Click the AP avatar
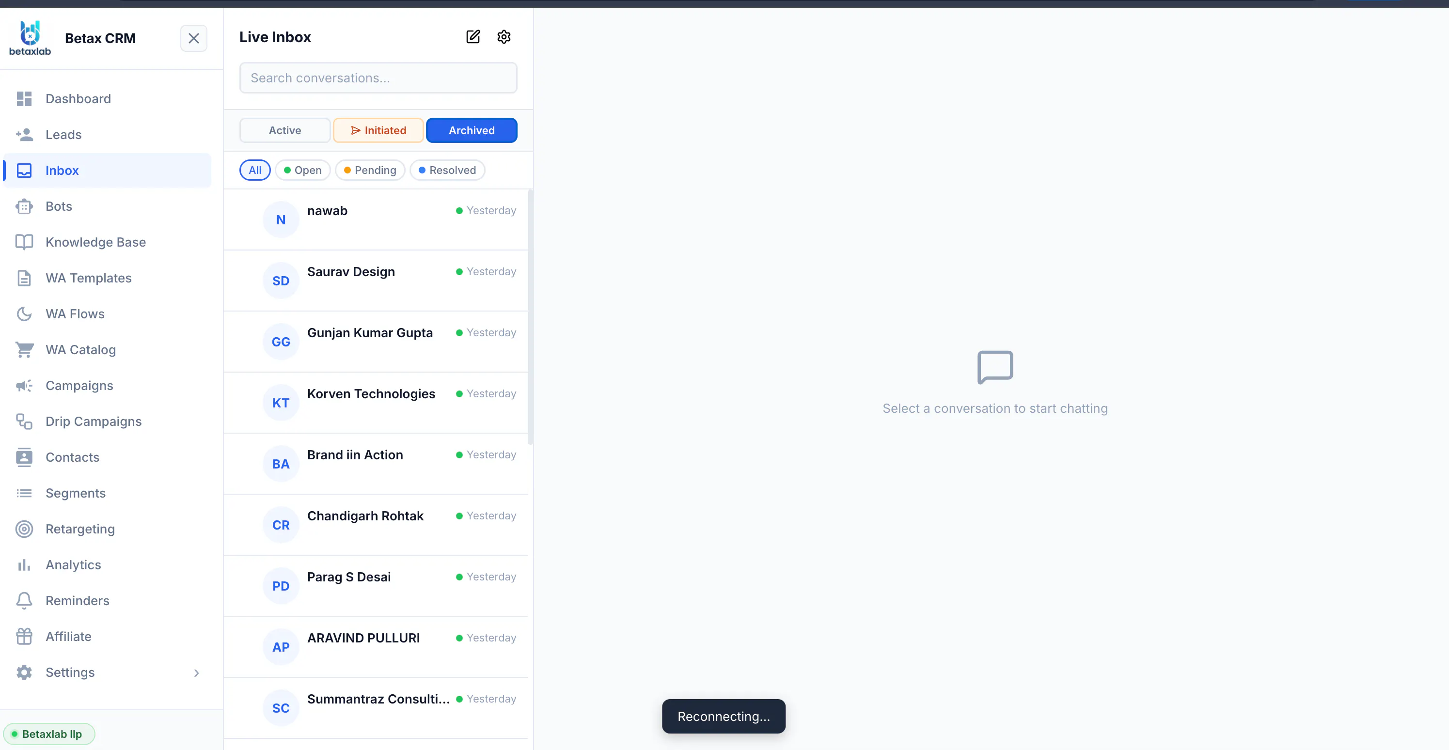This screenshot has width=1449, height=750. (281, 647)
